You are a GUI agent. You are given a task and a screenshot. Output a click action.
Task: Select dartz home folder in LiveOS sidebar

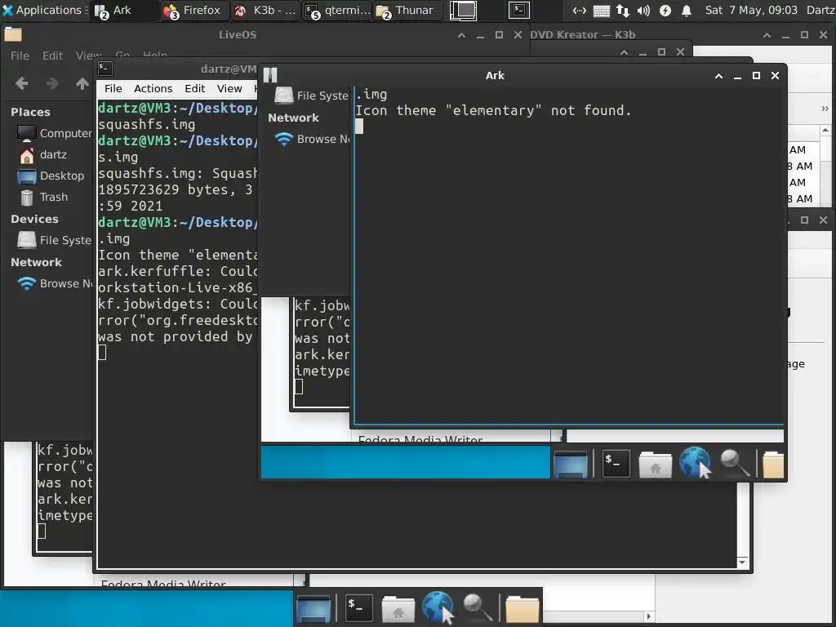(x=44, y=154)
